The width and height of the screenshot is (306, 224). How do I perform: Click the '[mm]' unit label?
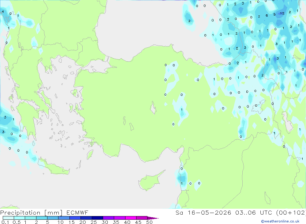[54, 213]
